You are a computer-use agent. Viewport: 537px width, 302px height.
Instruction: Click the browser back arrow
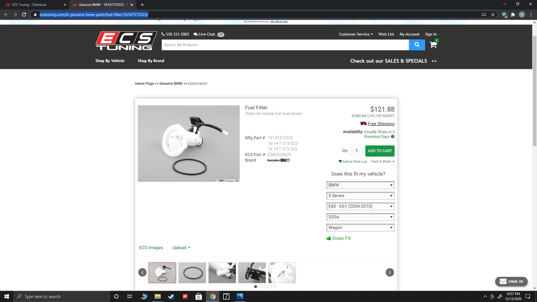point(6,14)
